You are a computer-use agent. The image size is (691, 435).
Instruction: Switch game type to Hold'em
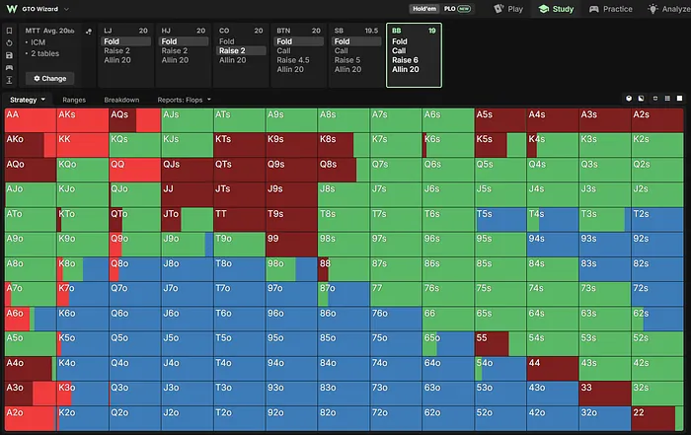pos(424,9)
